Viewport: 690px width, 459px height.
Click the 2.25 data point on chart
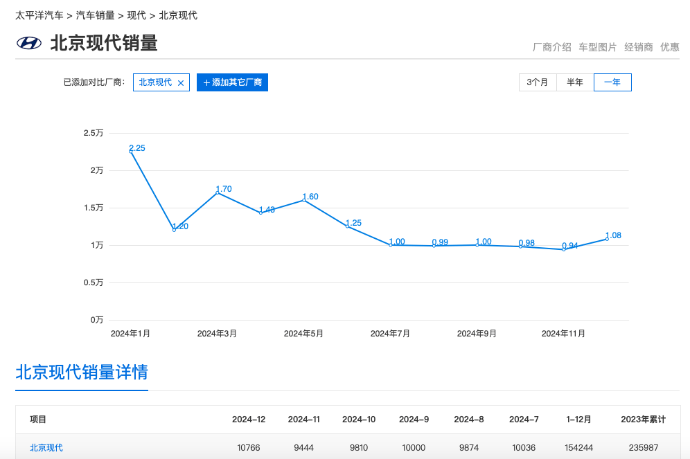131,152
